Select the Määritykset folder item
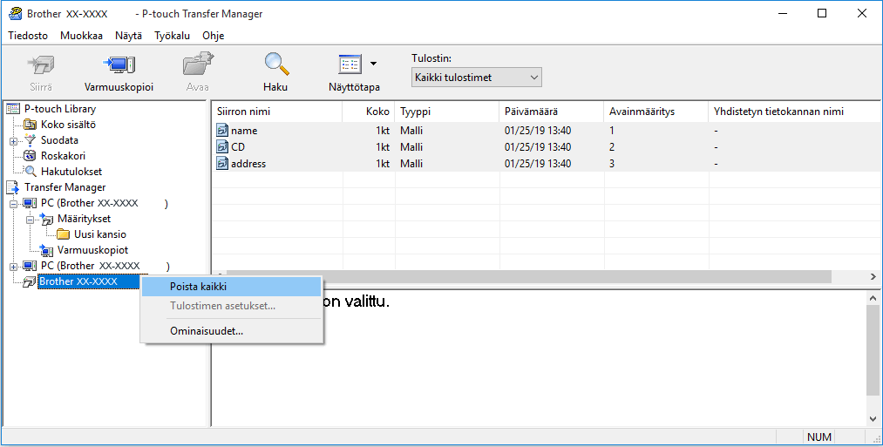Screen dimensions: 883x447 point(84,219)
